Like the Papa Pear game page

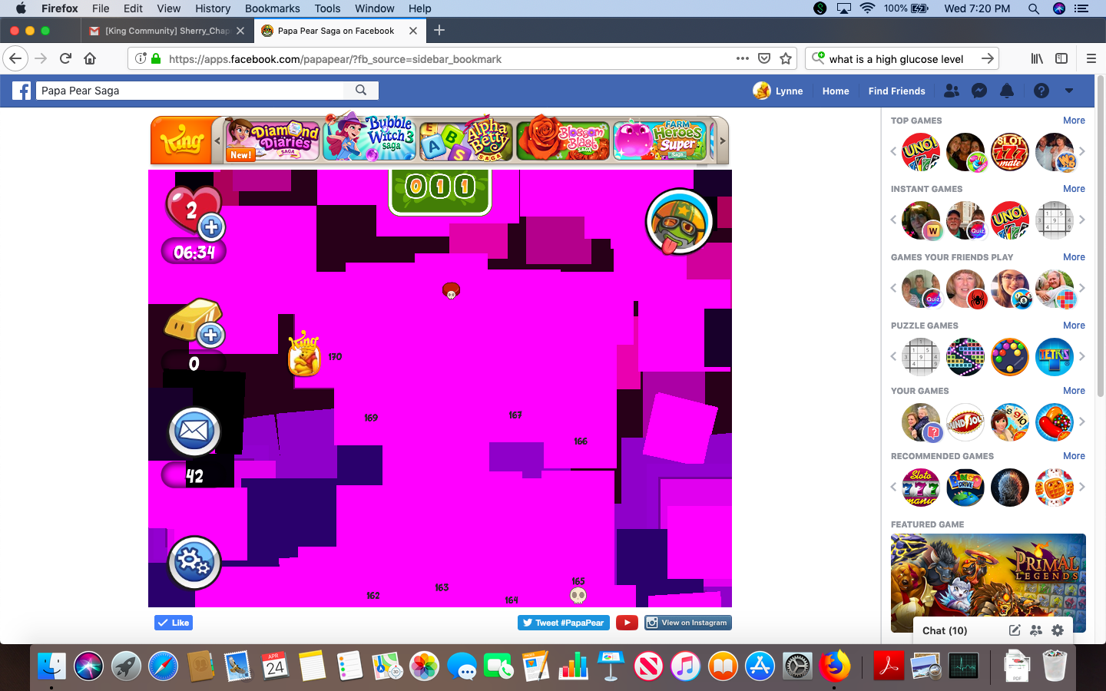click(x=174, y=623)
